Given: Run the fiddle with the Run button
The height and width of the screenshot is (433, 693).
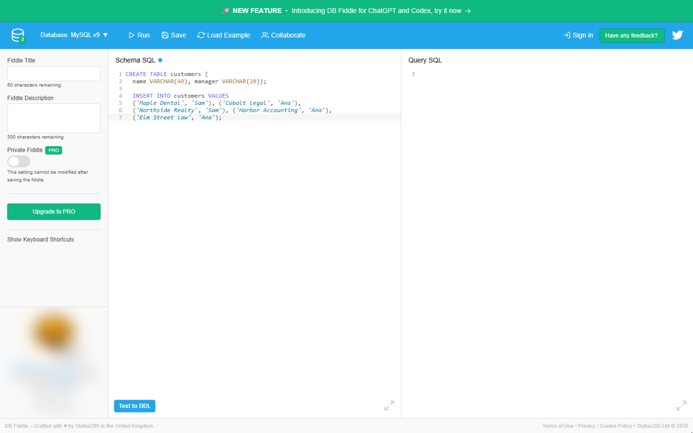Looking at the screenshot, I should pos(139,35).
